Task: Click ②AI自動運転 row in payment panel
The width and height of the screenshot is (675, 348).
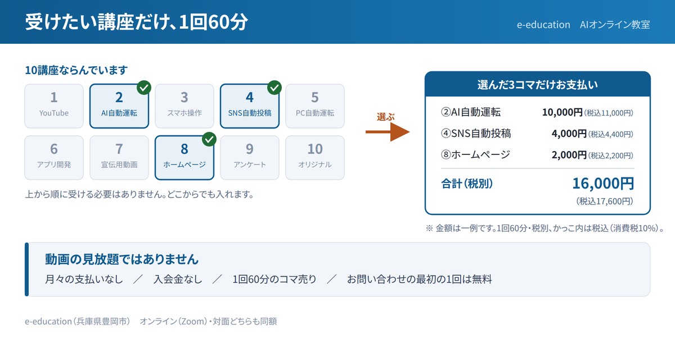Action: (x=538, y=112)
